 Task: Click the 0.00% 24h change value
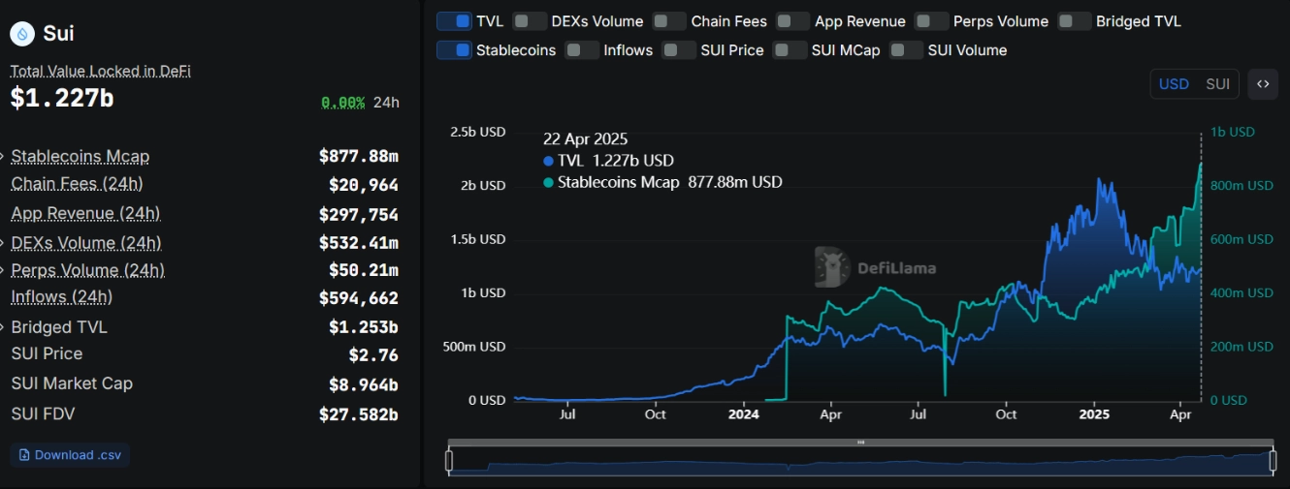[x=343, y=103]
